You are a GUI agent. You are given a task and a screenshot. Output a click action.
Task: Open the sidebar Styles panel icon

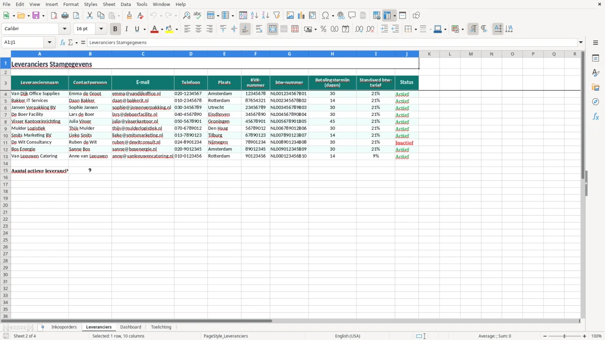tap(595, 73)
